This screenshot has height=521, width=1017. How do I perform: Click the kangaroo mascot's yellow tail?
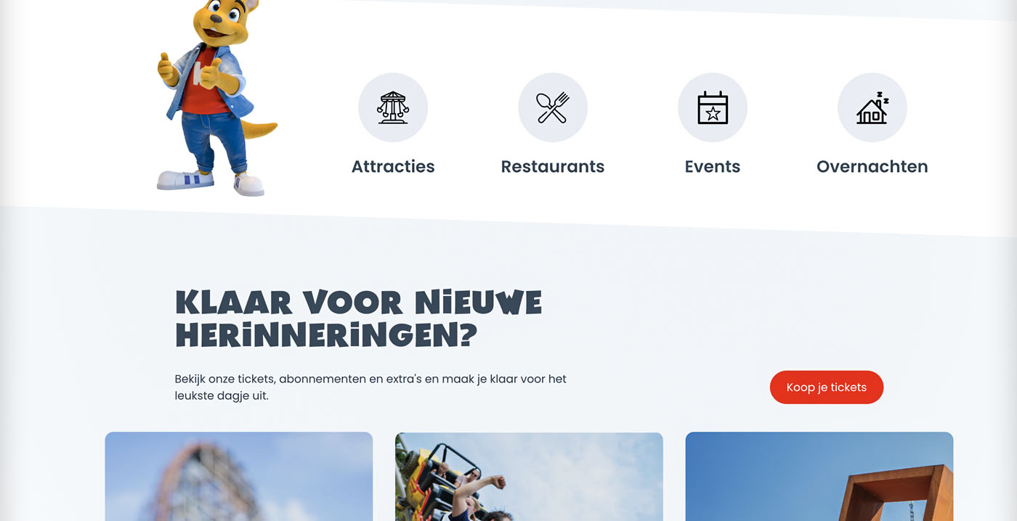point(260,128)
